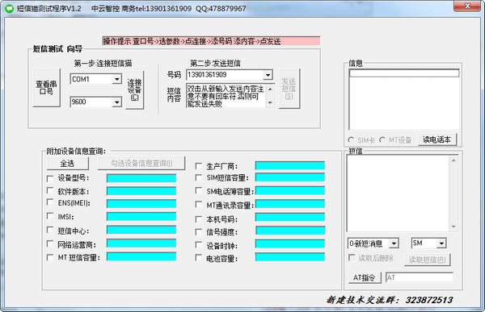
Task: Toggle the 读取后删除 checkbox
Action: pyautogui.click(x=352, y=258)
